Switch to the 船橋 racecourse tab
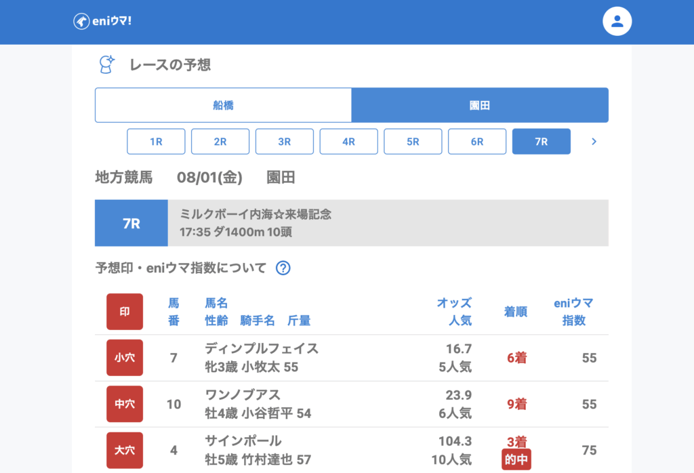The width and height of the screenshot is (694, 473). (223, 105)
